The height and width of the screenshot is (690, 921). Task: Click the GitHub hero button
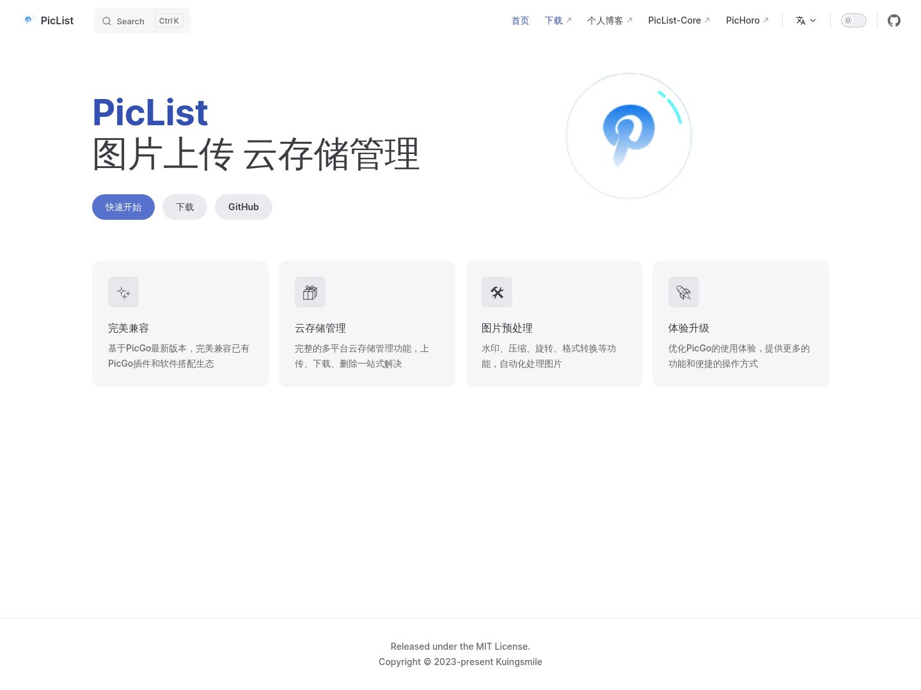click(x=244, y=207)
